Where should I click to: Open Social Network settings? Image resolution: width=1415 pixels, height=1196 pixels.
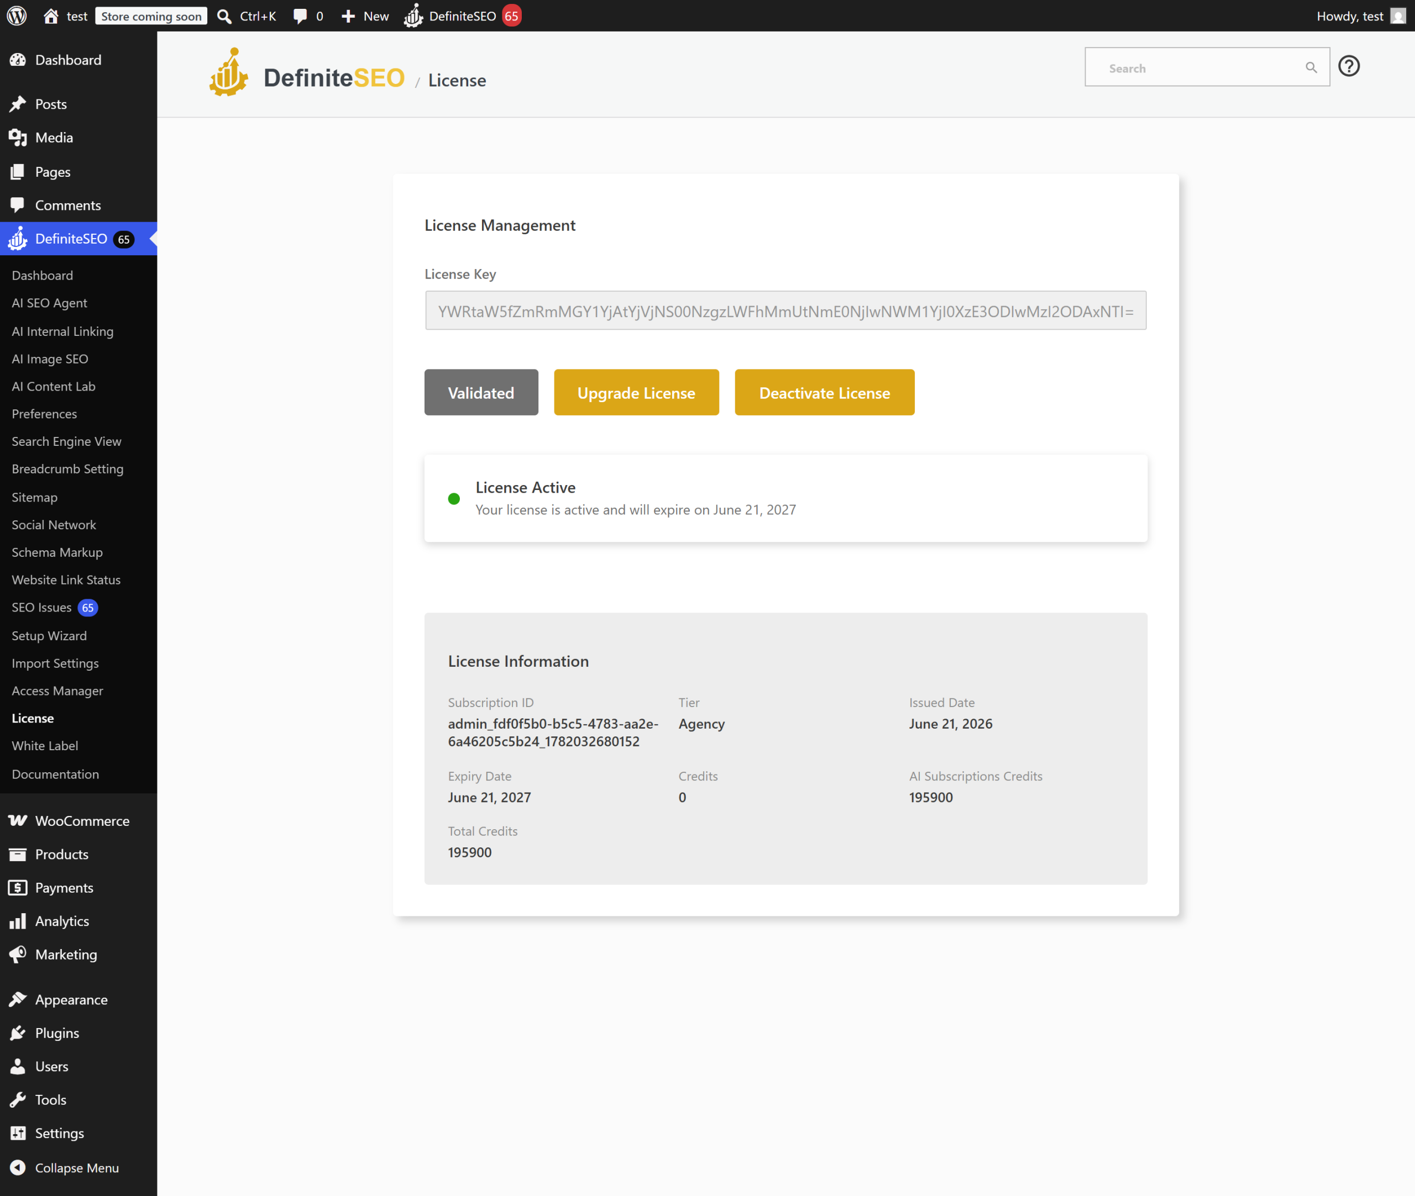pos(54,525)
